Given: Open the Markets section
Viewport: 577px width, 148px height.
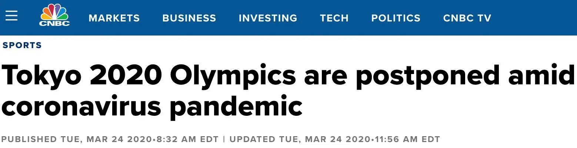Looking at the screenshot, I should click(114, 18).
